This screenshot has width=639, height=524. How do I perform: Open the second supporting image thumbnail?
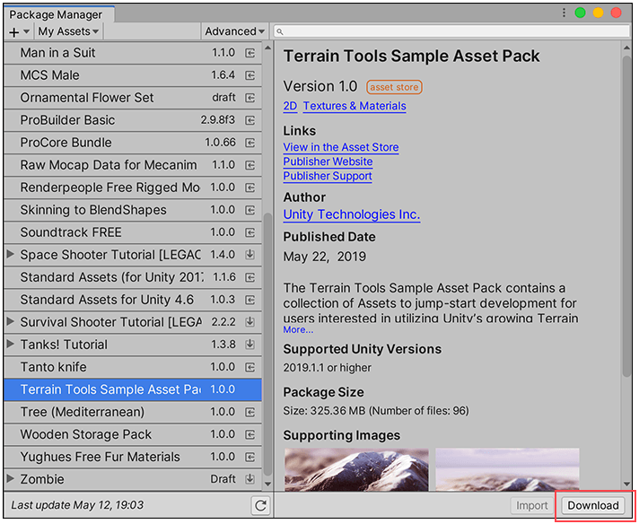(507, 469)
